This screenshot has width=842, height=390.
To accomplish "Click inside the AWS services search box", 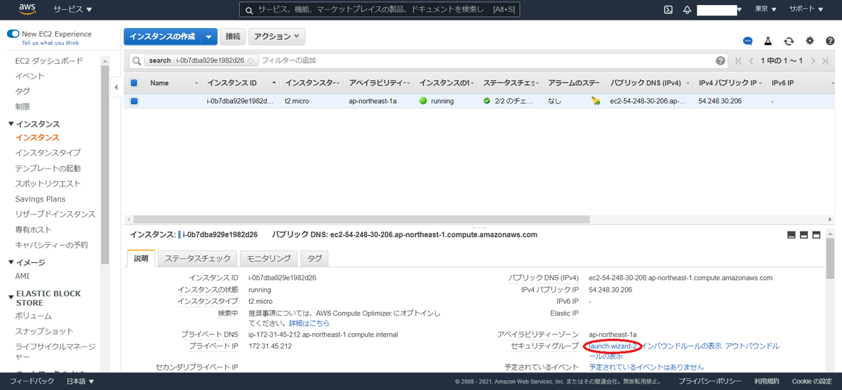I will pos(379,9).
